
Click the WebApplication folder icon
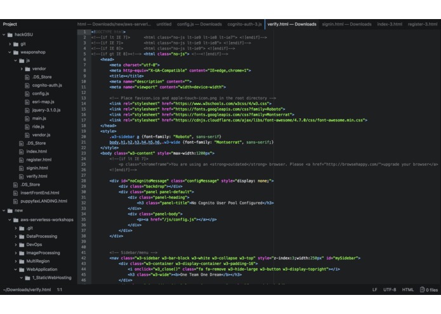pyautogui.click(x=22, y=270)
